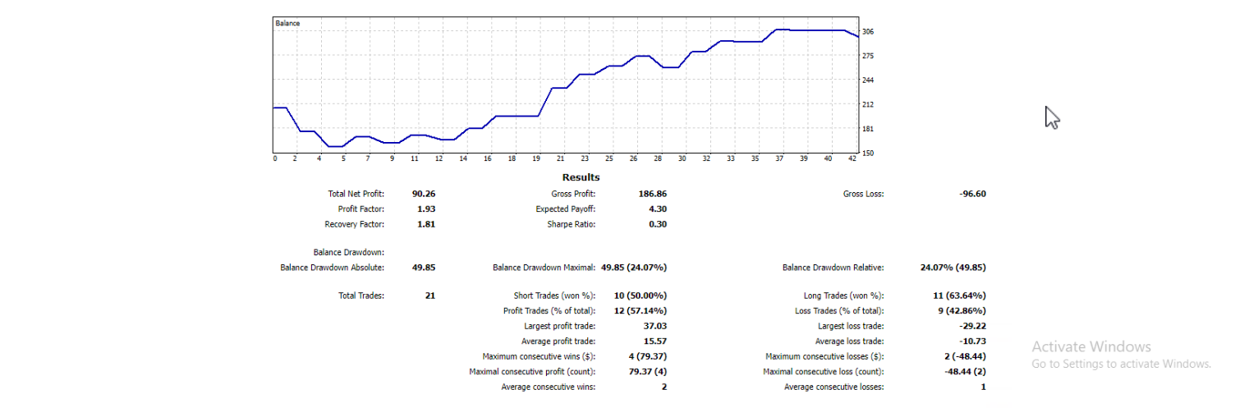
Task: Click Loss Trades value 9 (42.86%)
Action: click(962, 311)
